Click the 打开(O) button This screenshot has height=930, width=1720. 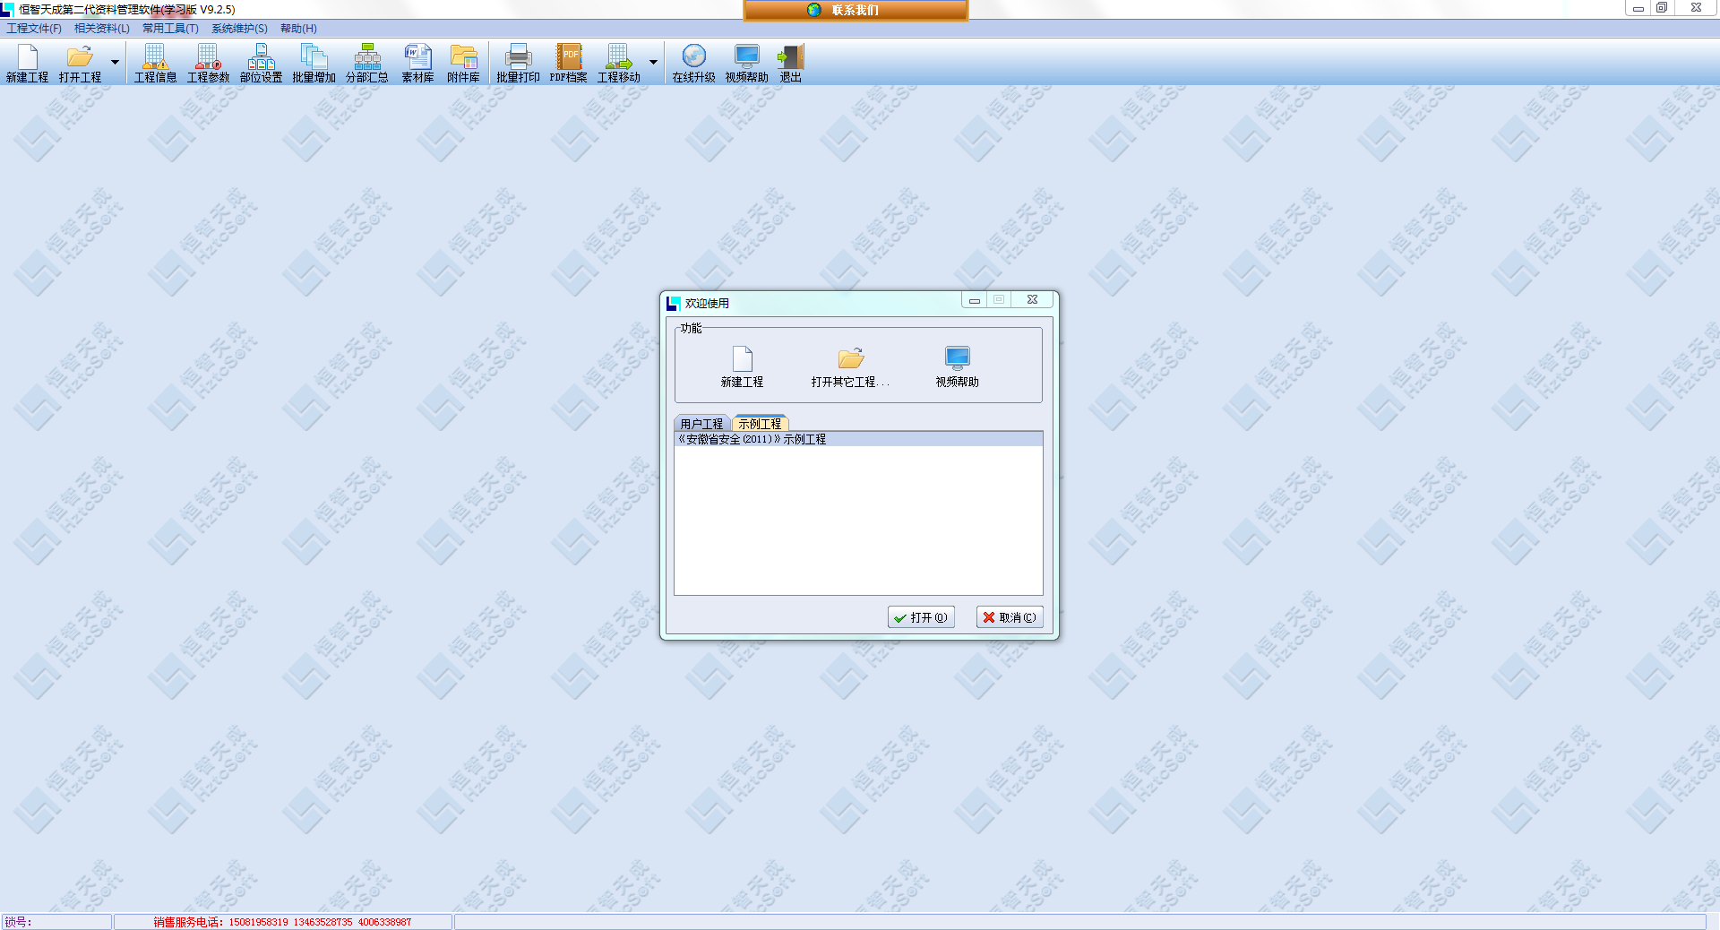[921, 617]
